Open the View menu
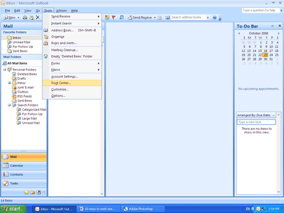 tap(28, 10)
